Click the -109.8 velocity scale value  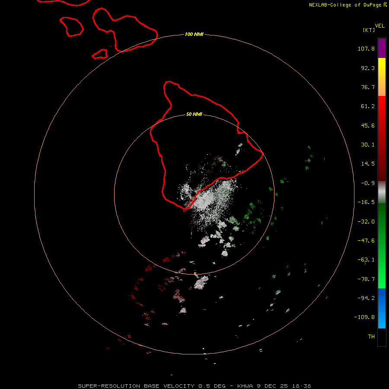(x=364, y=317)
